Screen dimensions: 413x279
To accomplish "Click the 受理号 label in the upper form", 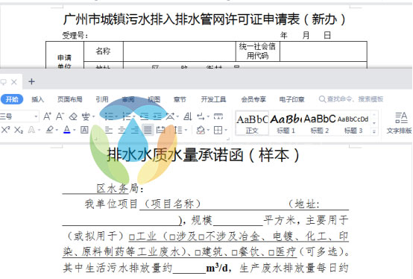I will pyautogui.click(x=75, y=35).
